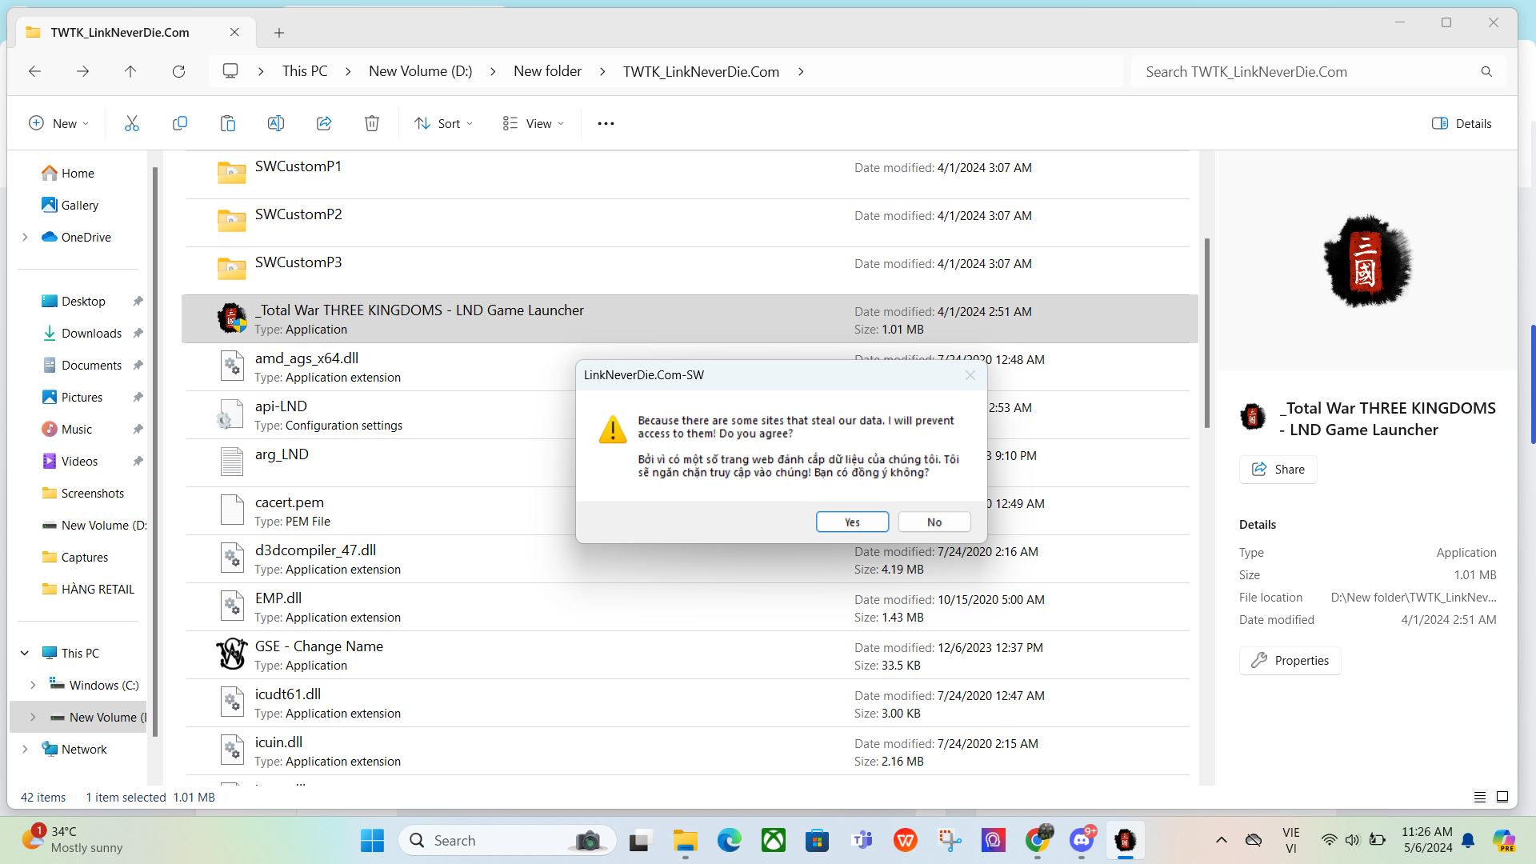1536x864 pixels.
Task: Open Screenshots folder in sidebar
Action: coord(92,493)
